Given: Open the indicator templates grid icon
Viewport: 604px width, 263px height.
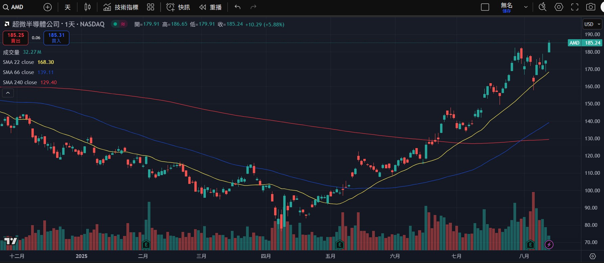Looking at the screenshot, I should tap(151, 7).
